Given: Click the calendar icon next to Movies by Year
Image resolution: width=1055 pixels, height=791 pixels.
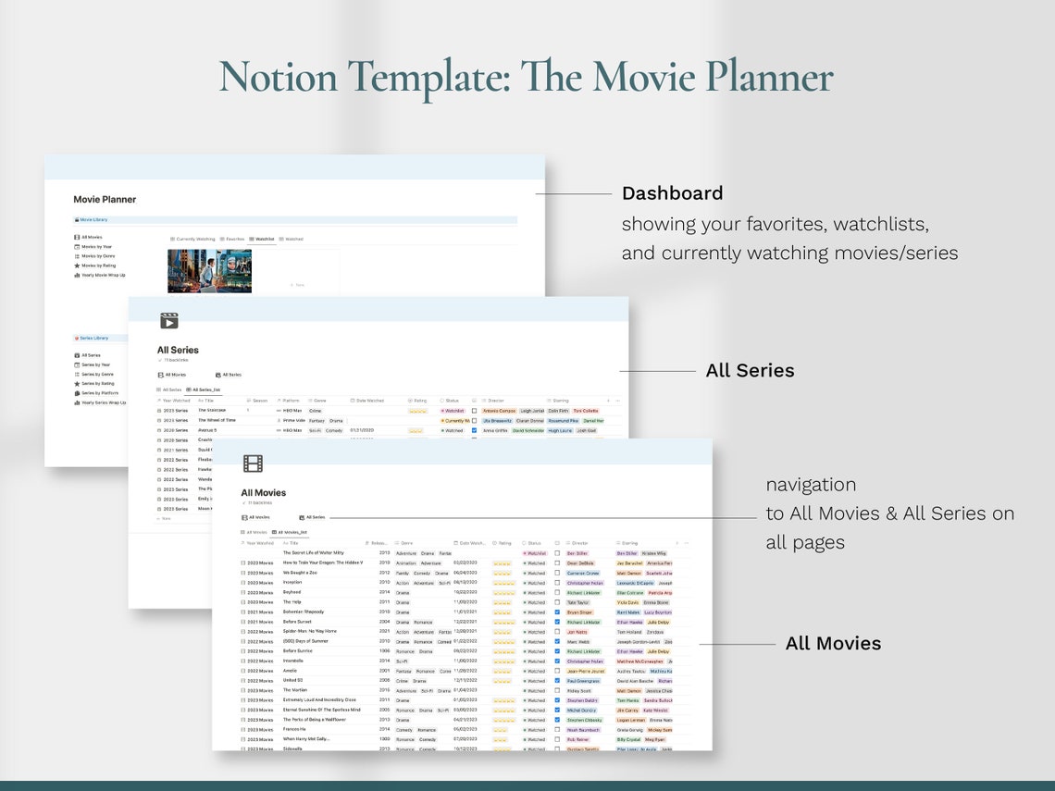Looking at the screenshot, I should tap(75, 246).
